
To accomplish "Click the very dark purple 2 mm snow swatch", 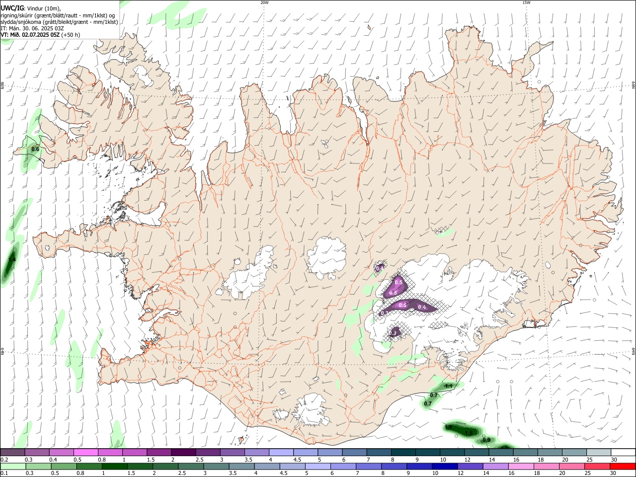I will click(183, 453).
